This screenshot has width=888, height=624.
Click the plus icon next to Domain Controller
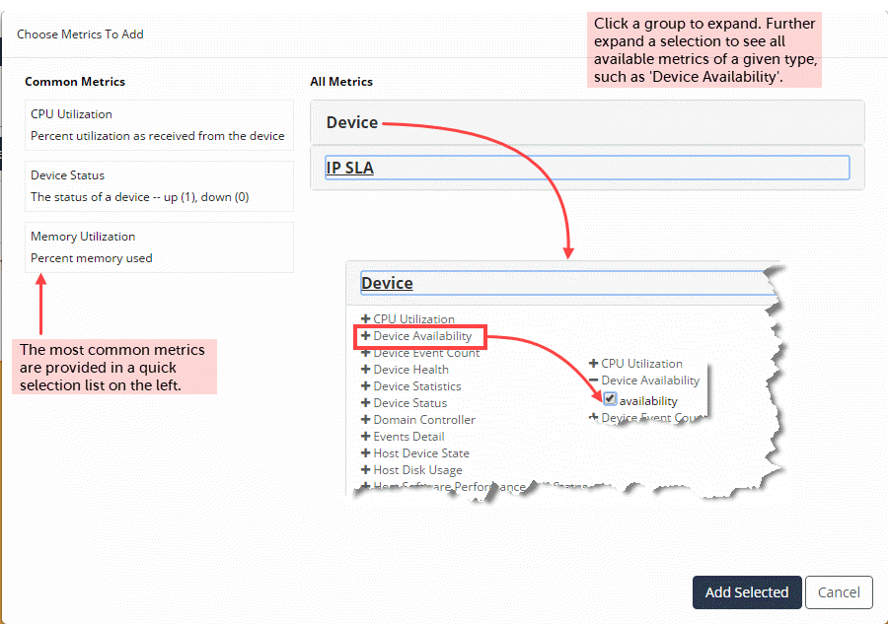(x=366, y=420)
